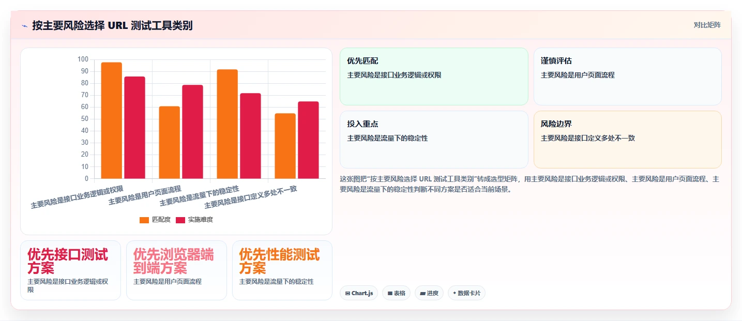Click the icon inside 表格 chip
This screenshot has height=321, width=742.
tap(390, 293)
